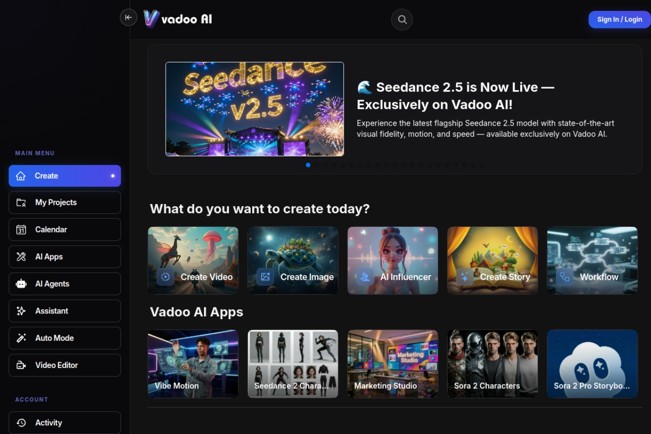Select the first carousel dot under the banner

pos(308,165)
